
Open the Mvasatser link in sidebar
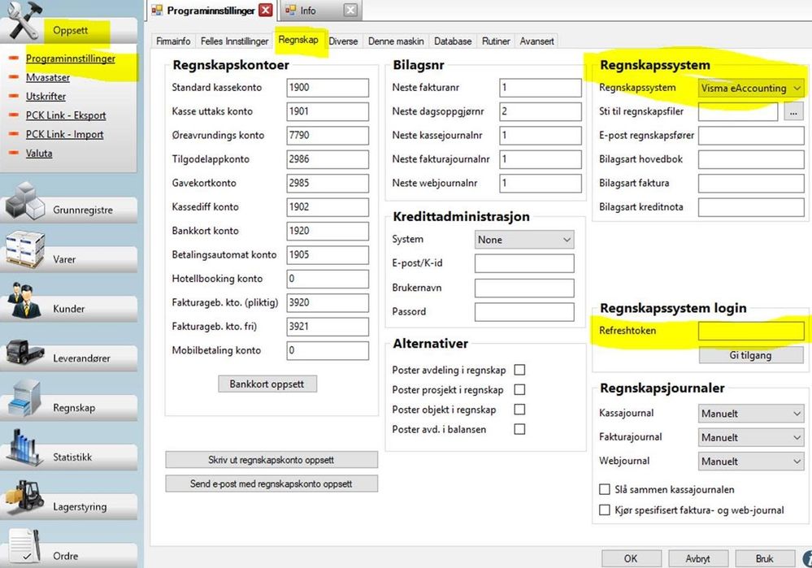click(48, 77)
